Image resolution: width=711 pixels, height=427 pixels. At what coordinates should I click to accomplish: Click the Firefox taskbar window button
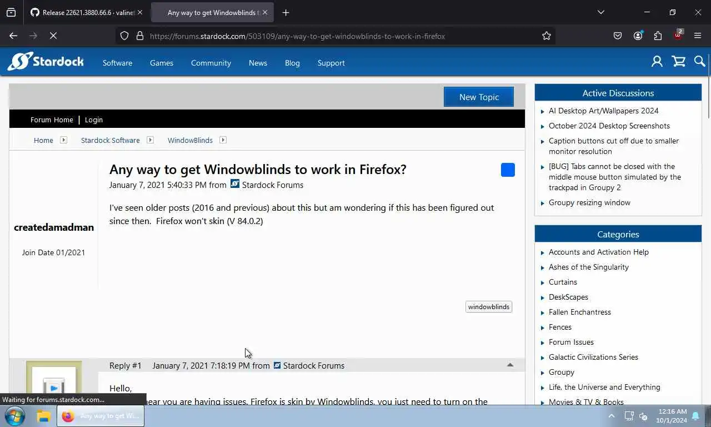tap(101, 416)
